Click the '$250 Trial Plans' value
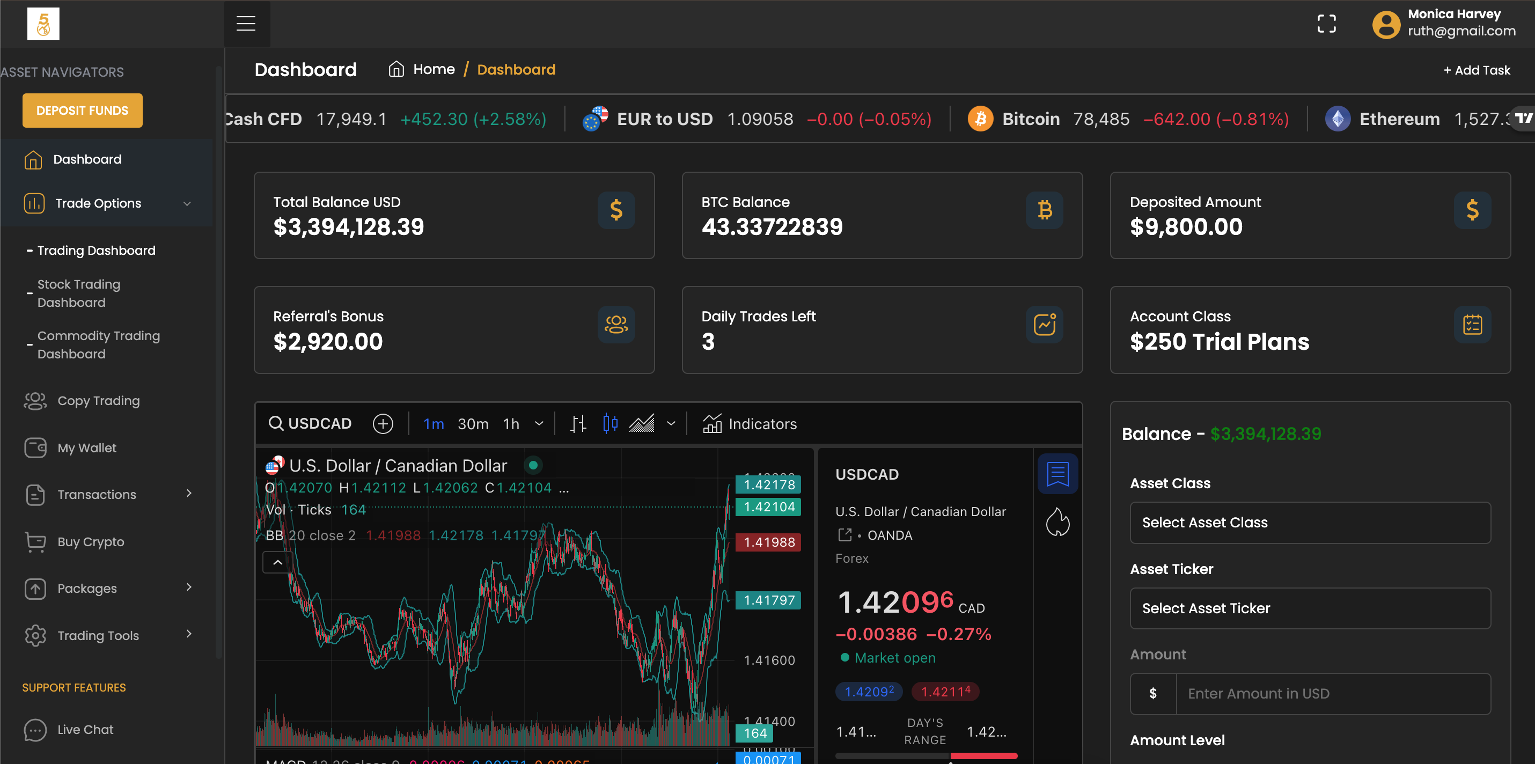 pyautogui.click(x=1219, y=342)
